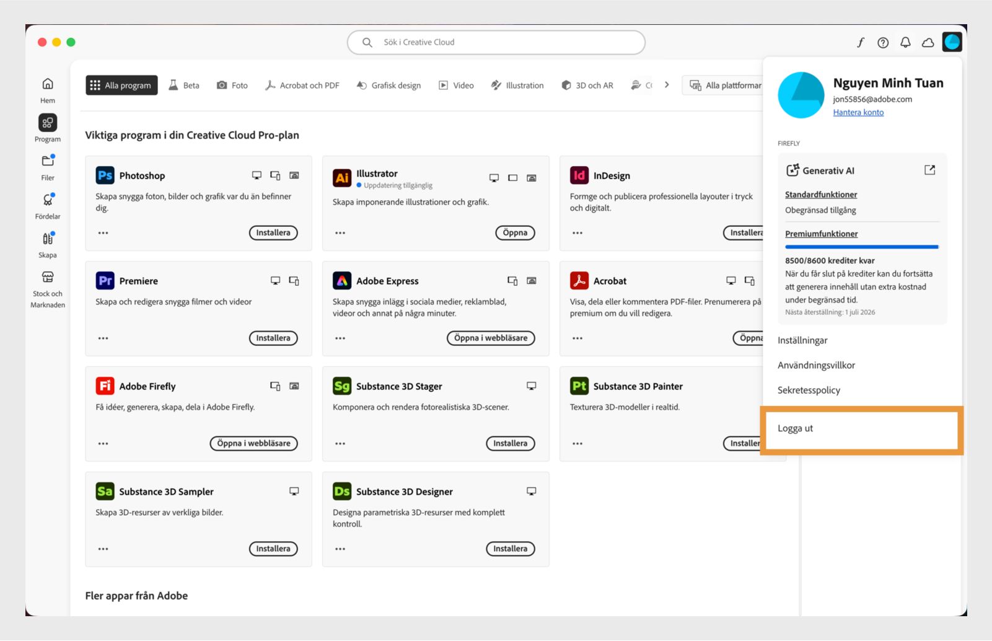The image size is (992, 641).
Task: Click the Illustrator Ai app icon
Action: coord(342,178)
